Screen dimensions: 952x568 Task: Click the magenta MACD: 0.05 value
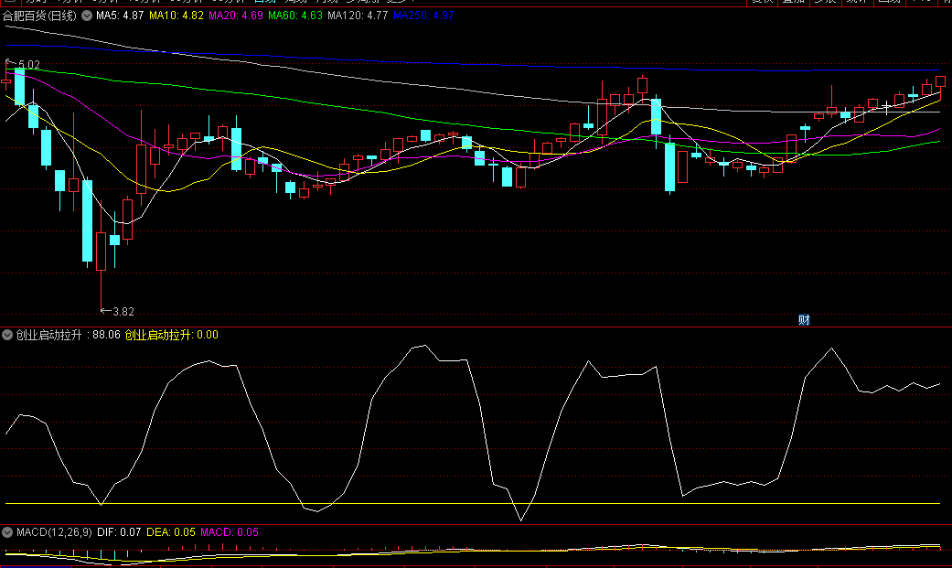230,532
